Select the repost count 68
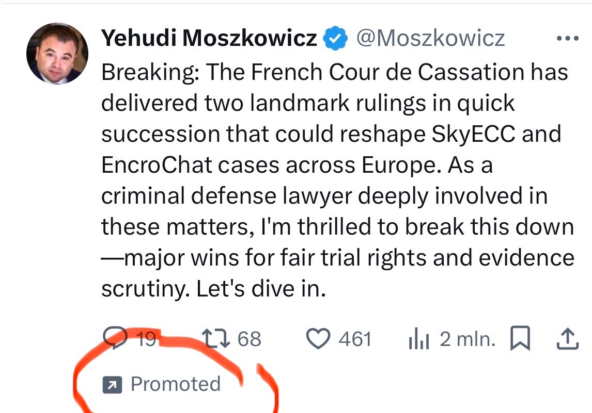592x413 pixels. (x=250, y=339)
